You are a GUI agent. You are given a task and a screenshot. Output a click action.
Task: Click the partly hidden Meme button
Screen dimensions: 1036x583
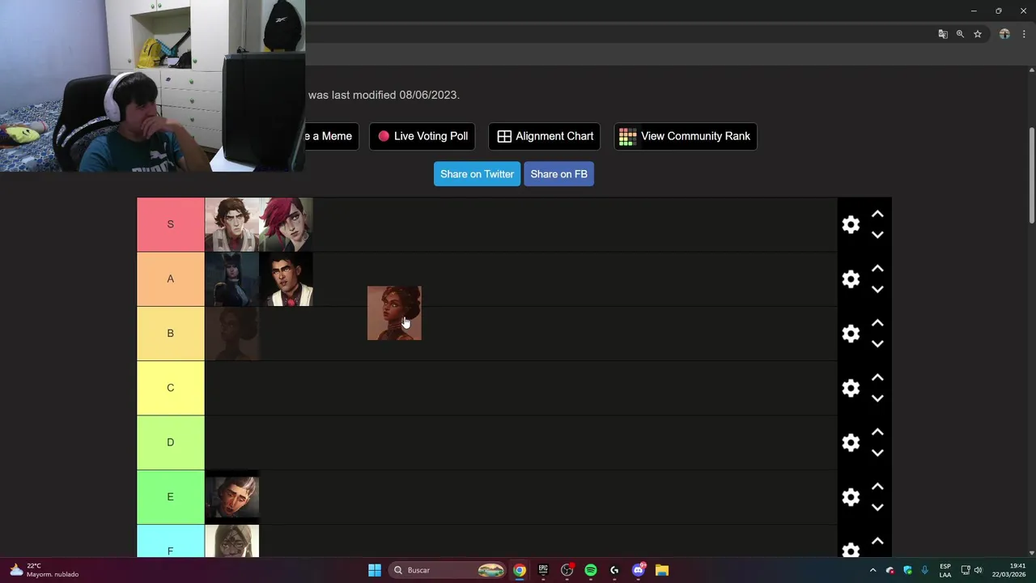click(x=332, y=136)
